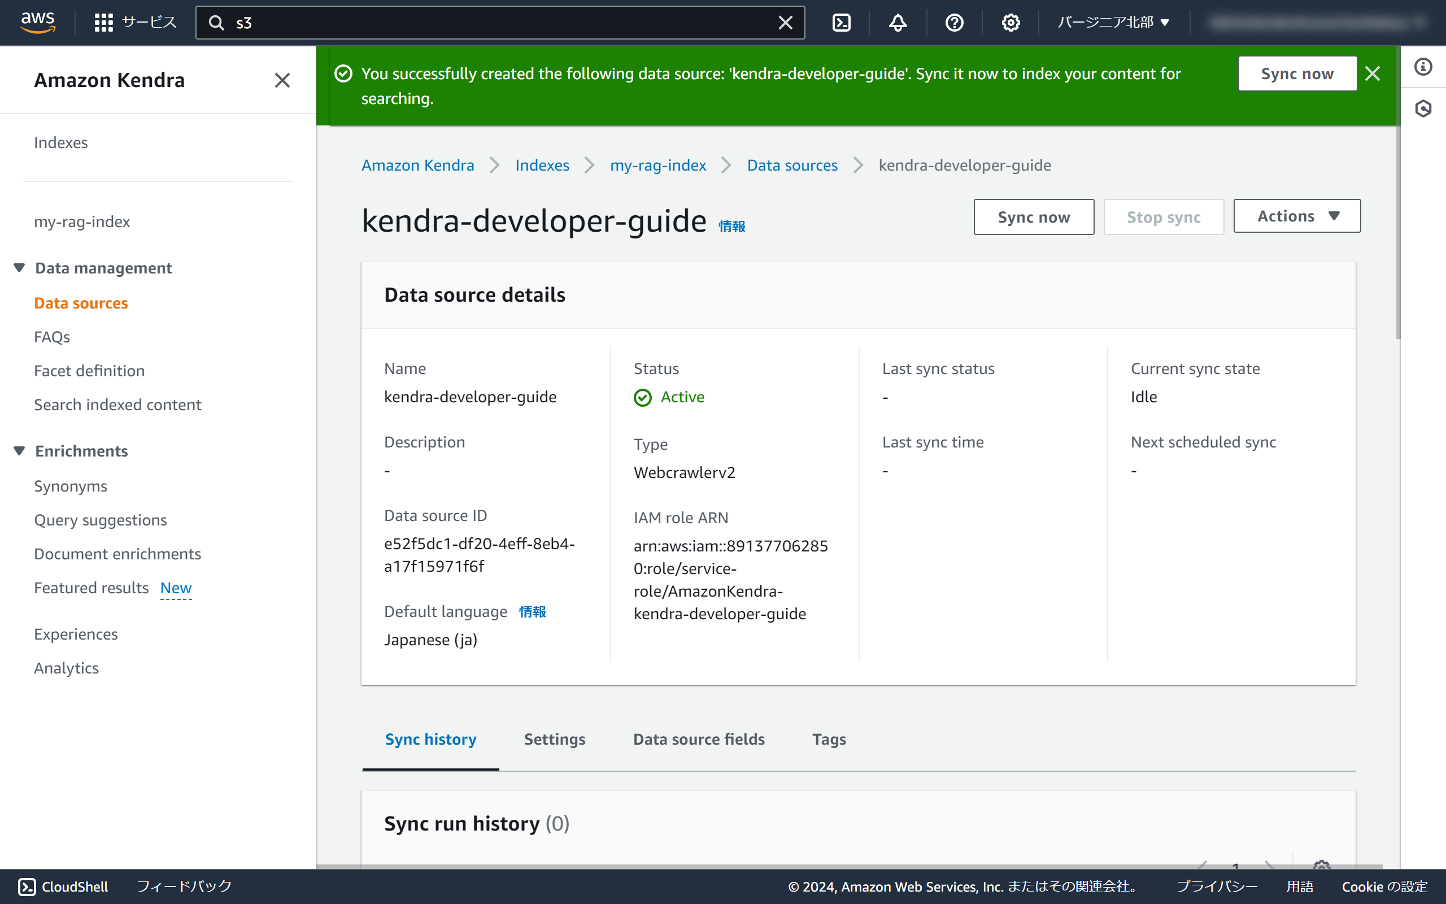Launch CloudShell from the top navigation icon
The width and height of the screenshot is (1446, 904).
pyautogui.click(x=840, y=23)
